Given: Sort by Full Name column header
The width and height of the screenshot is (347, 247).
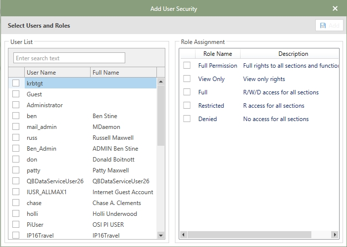Looking at the screenshot, I should pyautogui.click(x=123, y=72).
